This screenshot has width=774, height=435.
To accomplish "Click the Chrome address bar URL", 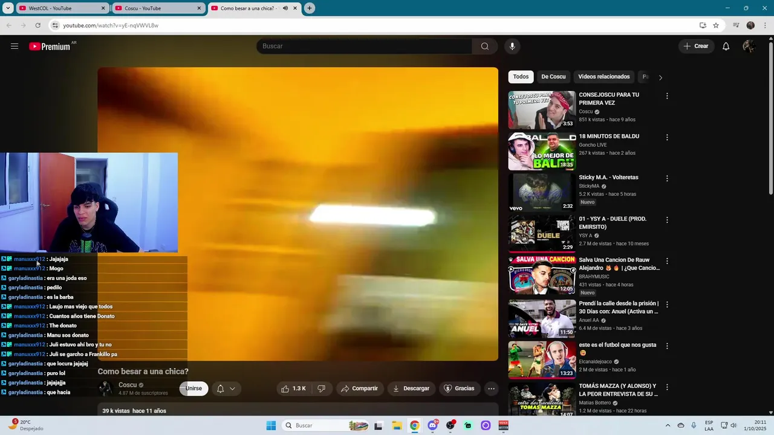I will click(x=111, y=25).
